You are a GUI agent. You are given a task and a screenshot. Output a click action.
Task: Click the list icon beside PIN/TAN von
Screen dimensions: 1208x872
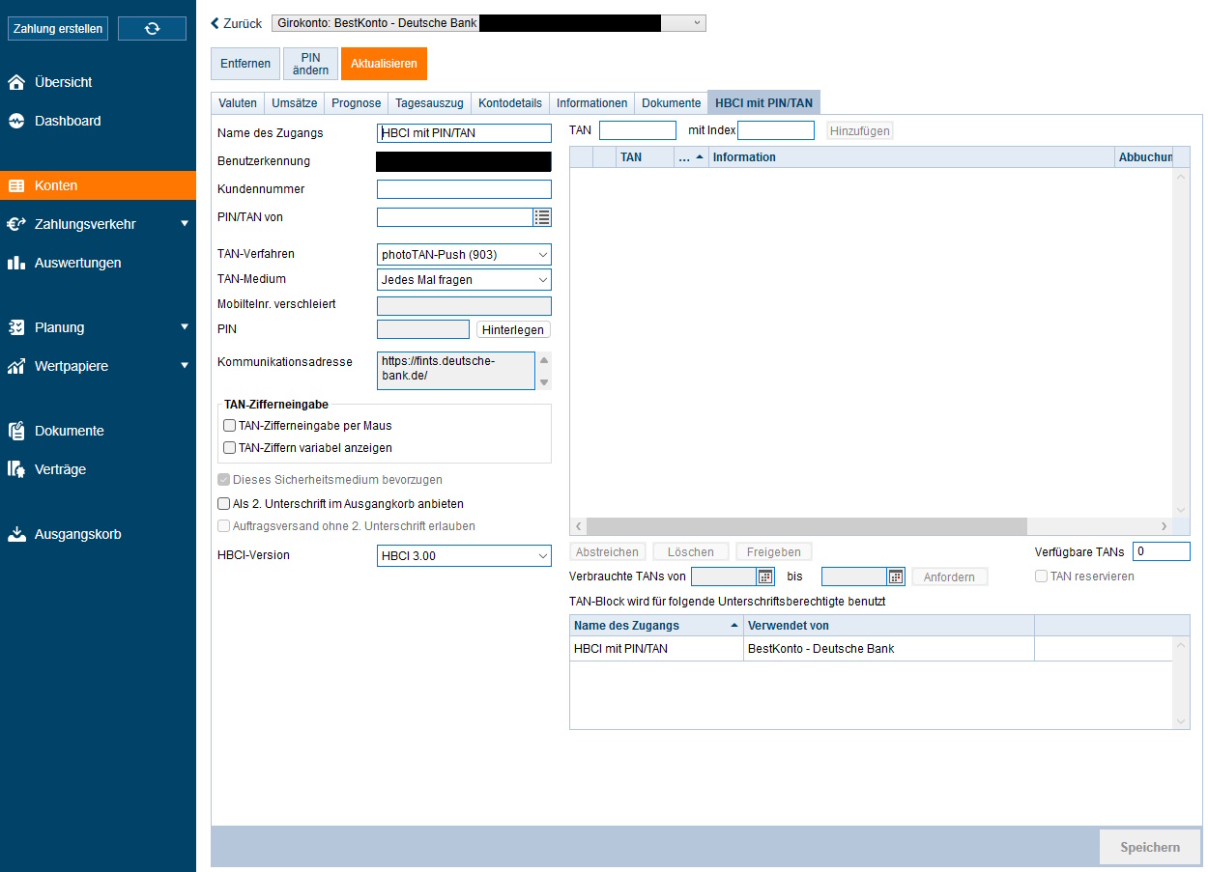click(542, 217)
